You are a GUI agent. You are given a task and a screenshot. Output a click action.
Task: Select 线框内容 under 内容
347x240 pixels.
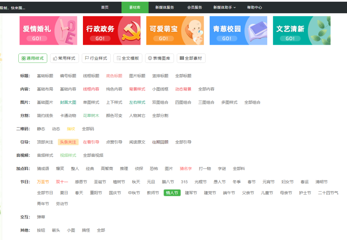91,89
